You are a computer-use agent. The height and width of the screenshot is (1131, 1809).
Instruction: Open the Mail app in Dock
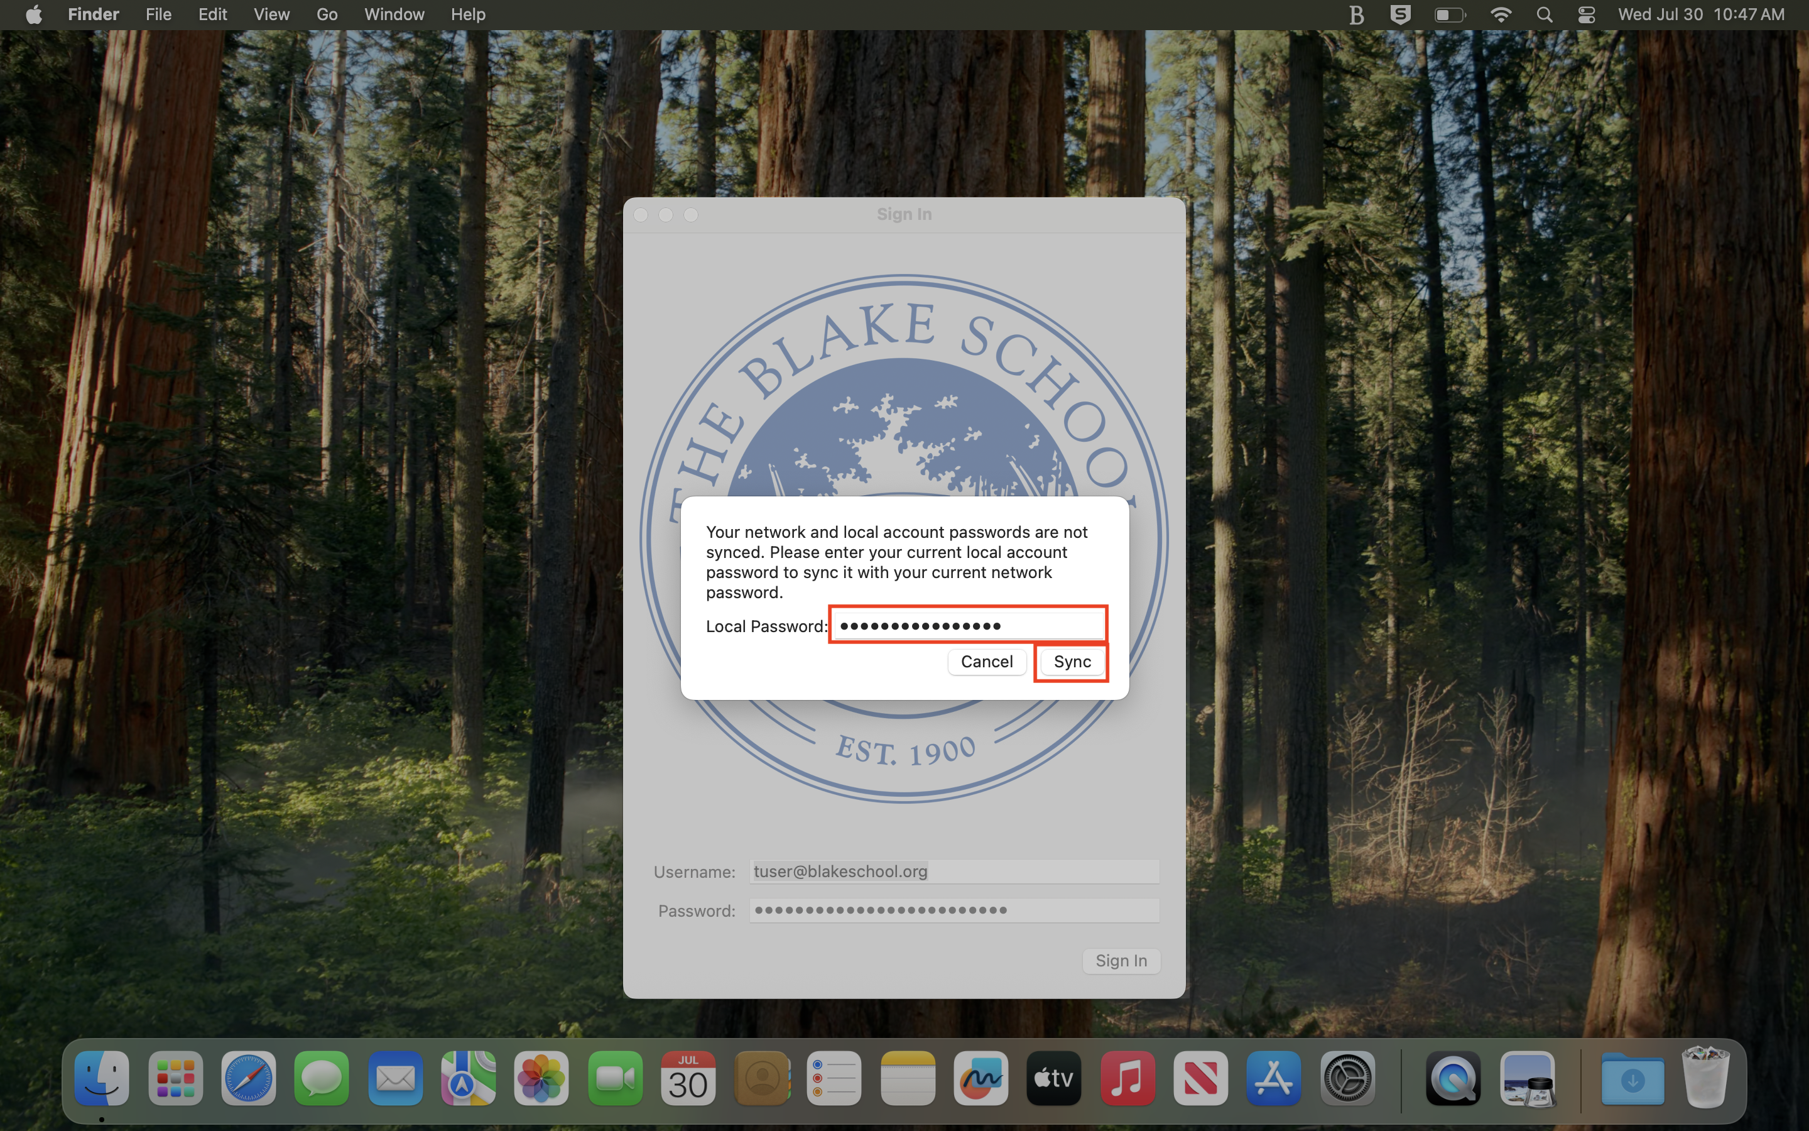(396, 1078)
